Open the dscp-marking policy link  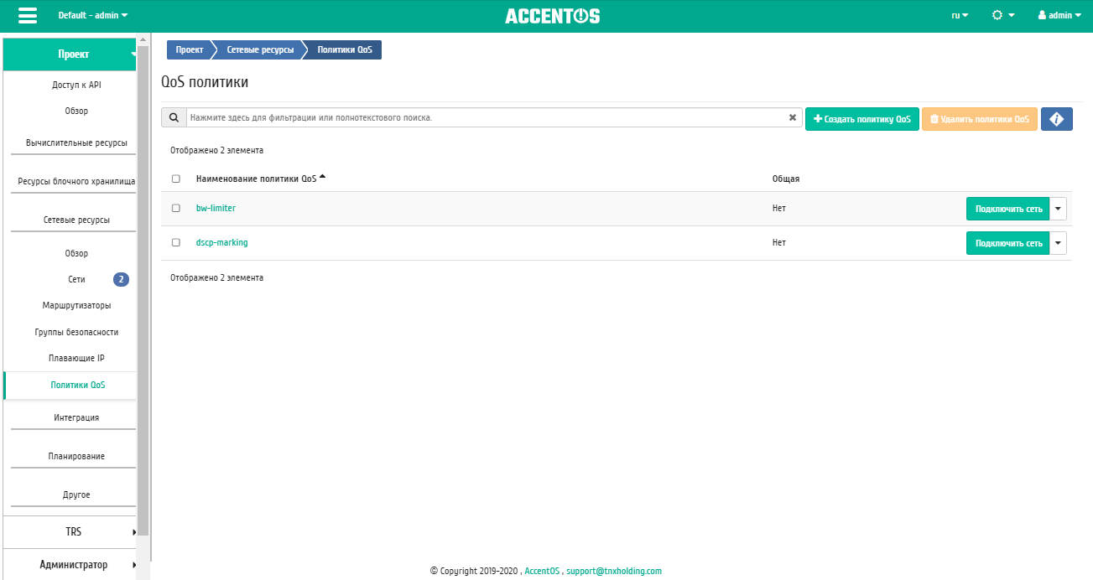tap(221, 242)
